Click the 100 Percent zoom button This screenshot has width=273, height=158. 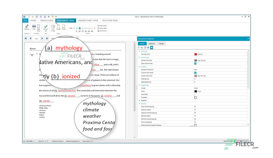(x=102, y=31)
